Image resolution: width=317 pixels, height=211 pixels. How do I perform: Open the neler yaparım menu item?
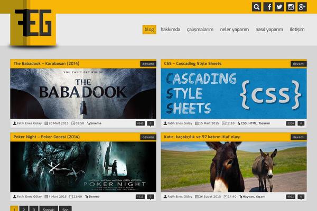coord(234,30)
